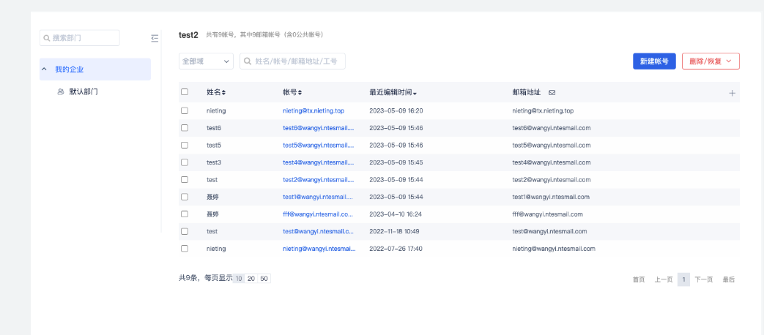Show 50 items per page
This screenshot has height=335, width=764.
click(x=264, y=279)
